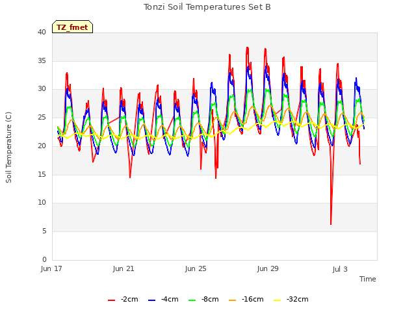
Task: Click the Jun 17 x-axis label
Action: point(51,268)
